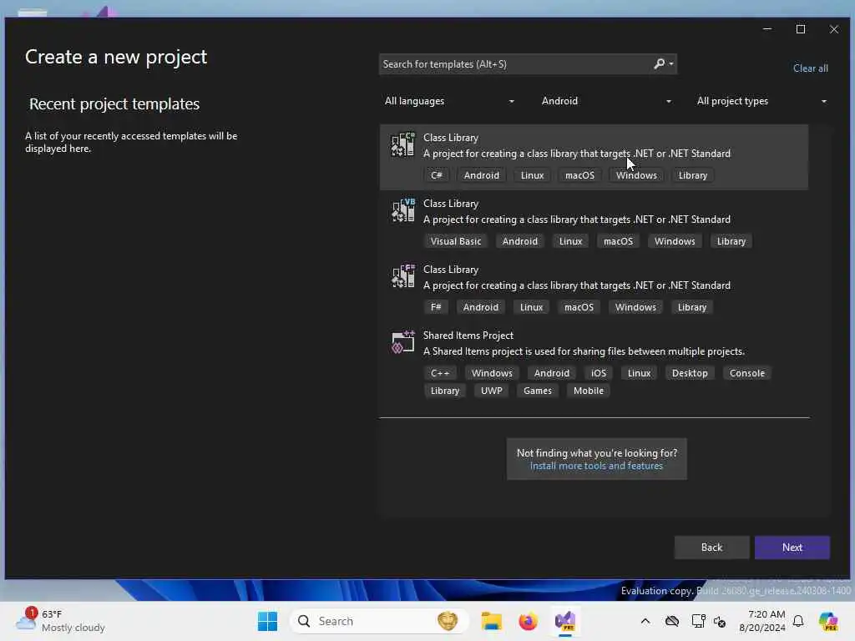Select the F# Class Library template icon

403,276
